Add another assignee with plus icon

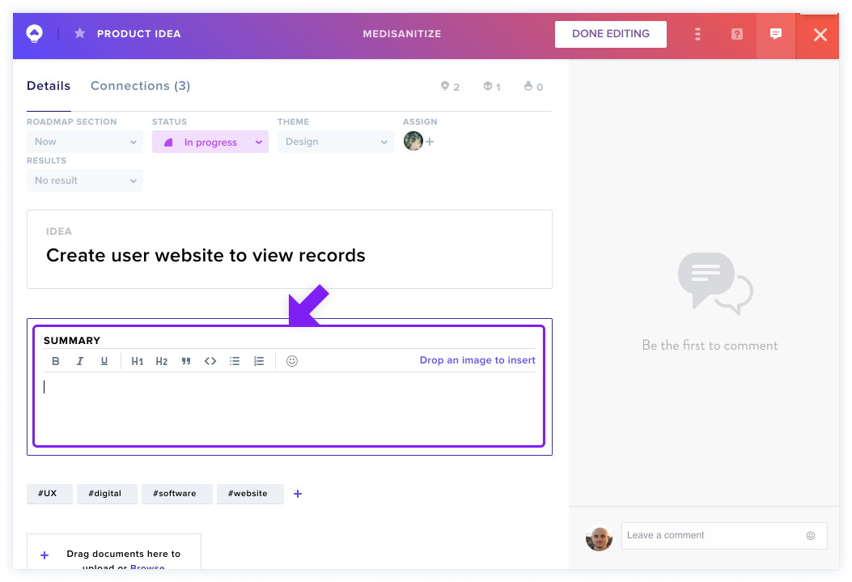(430, 142)
